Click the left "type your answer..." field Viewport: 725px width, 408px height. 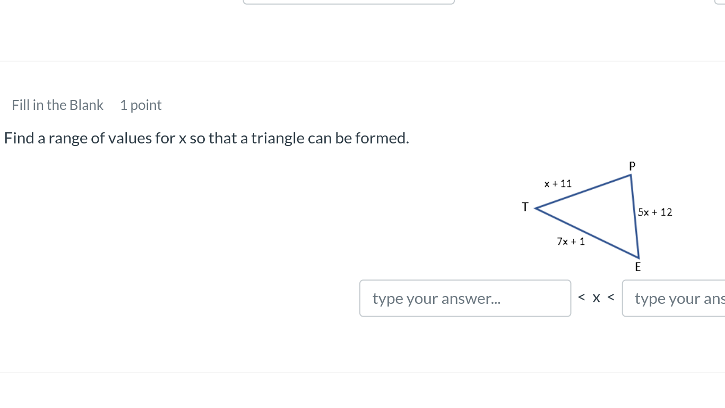point(465,299)
